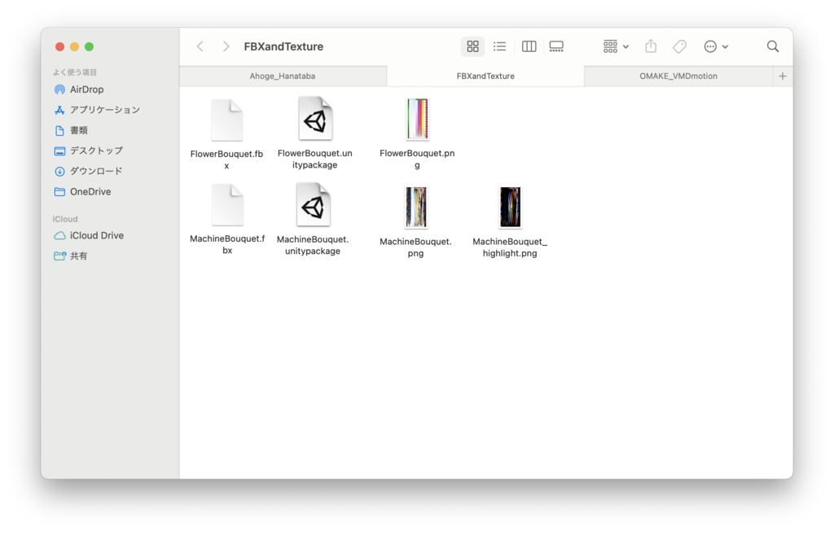Close the window with red button
This screenshot has height=533, width=834.
(59, 46)
